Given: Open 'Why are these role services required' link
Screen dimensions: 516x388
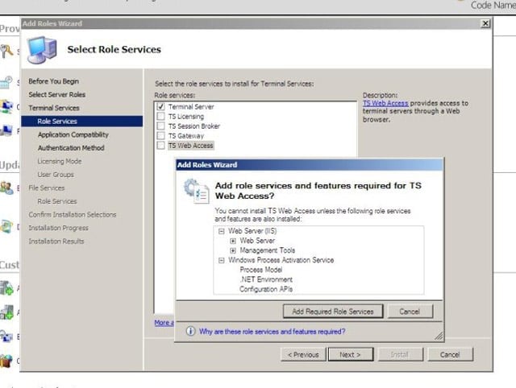Looking at the screenshot, I should click(x=272, y=332).
